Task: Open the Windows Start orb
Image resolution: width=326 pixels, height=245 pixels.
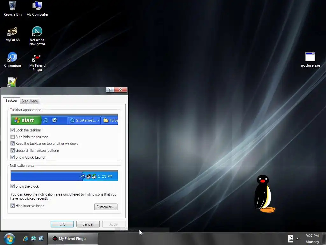Action: [9, 239]
